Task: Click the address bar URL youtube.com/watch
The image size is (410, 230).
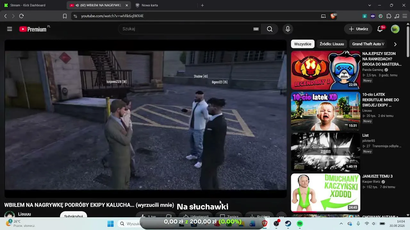Action: point(112,16)
